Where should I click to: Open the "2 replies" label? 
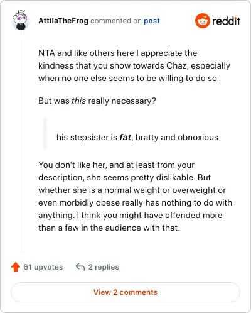tap(104, 267)
